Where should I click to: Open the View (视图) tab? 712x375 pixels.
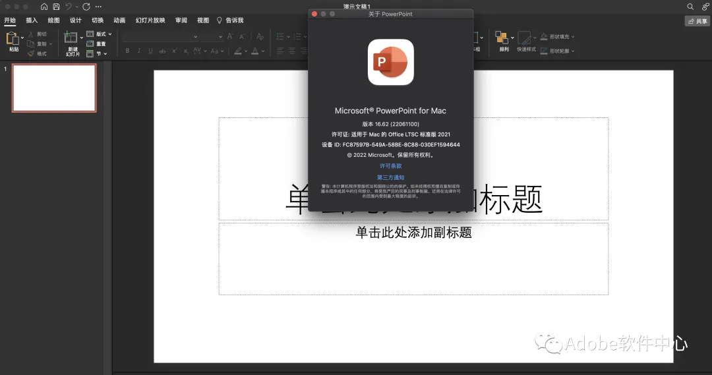tap(203, 20)
